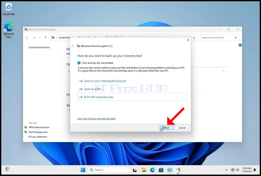Click the volume speaker tray icon

click(x=238, y=170)
